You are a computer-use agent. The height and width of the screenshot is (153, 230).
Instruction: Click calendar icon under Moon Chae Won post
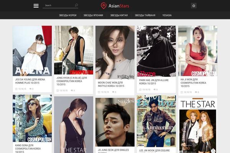pos(99,92)
